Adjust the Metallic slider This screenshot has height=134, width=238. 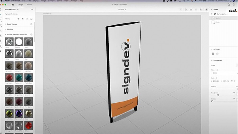tap(212, 101)
